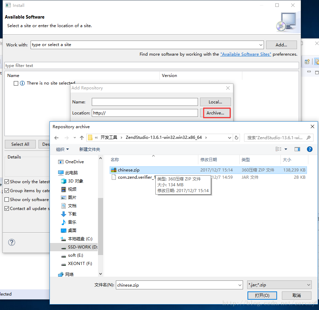
Task: Change the file view layout icon
Action: (x=278, y=149)
